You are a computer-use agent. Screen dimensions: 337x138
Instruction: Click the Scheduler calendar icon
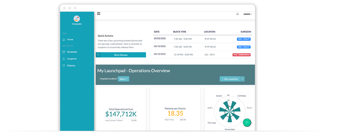point(64,52)
